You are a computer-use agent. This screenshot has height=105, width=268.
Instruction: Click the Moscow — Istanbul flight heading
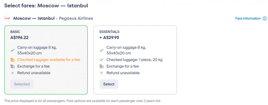tap(34, 19)
